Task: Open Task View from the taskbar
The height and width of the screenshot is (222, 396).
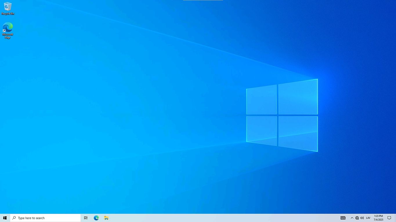Action: (x=86, y=218)
